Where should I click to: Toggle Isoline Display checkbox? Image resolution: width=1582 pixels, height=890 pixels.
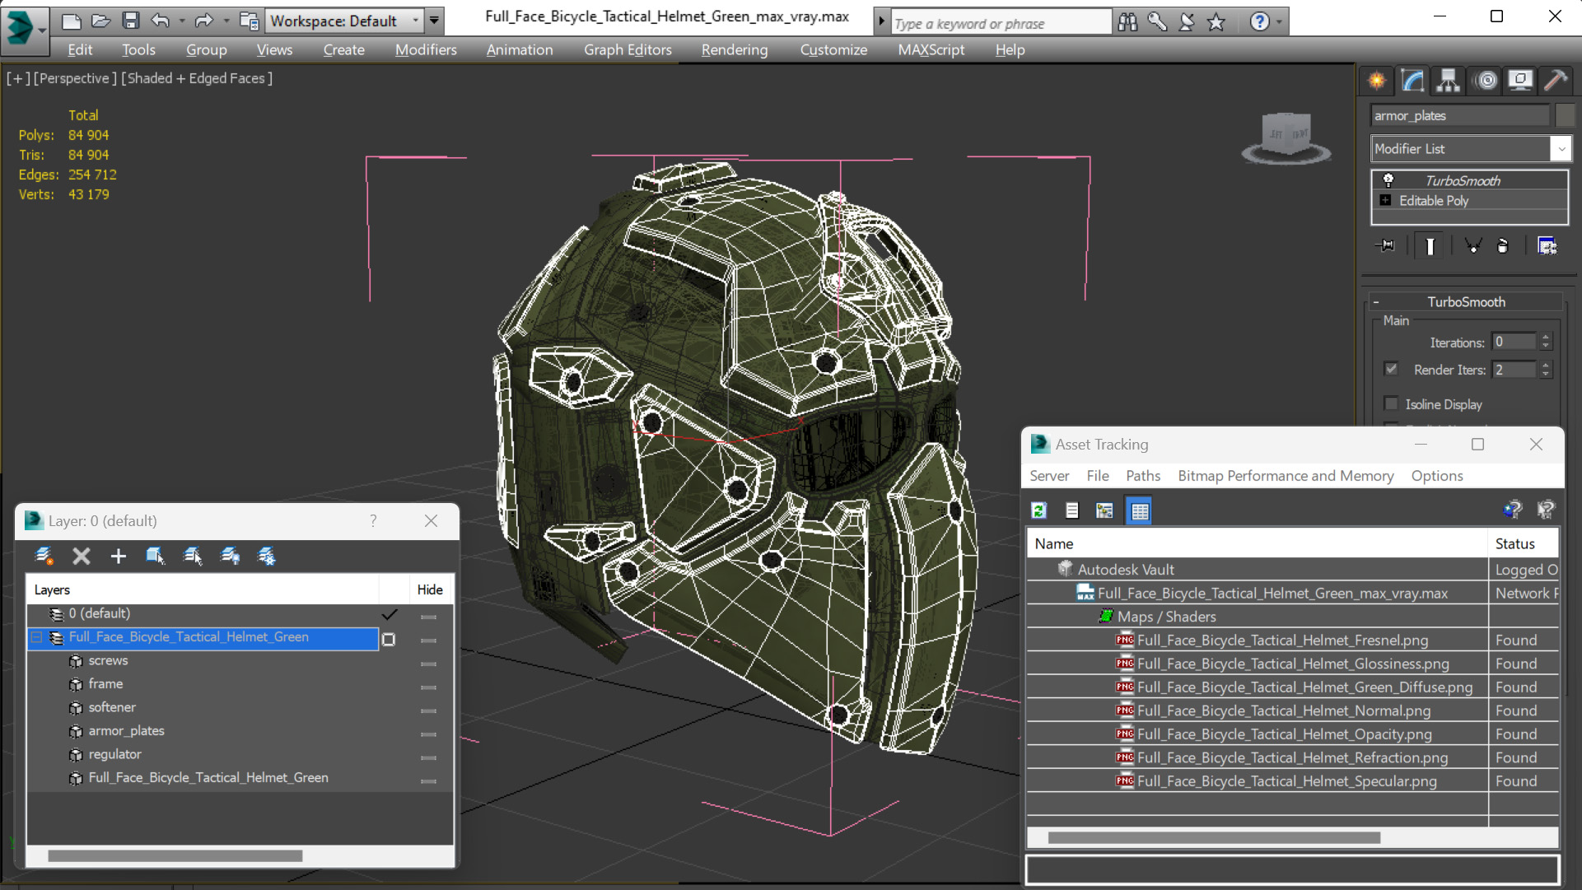[1393, 403]
